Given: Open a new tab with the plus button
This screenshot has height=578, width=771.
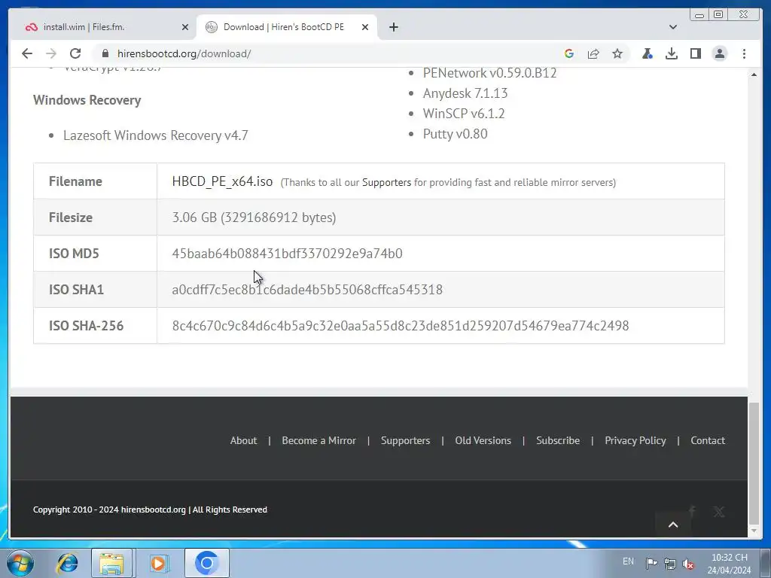Looking at the screenshot, I should (393, 27).
